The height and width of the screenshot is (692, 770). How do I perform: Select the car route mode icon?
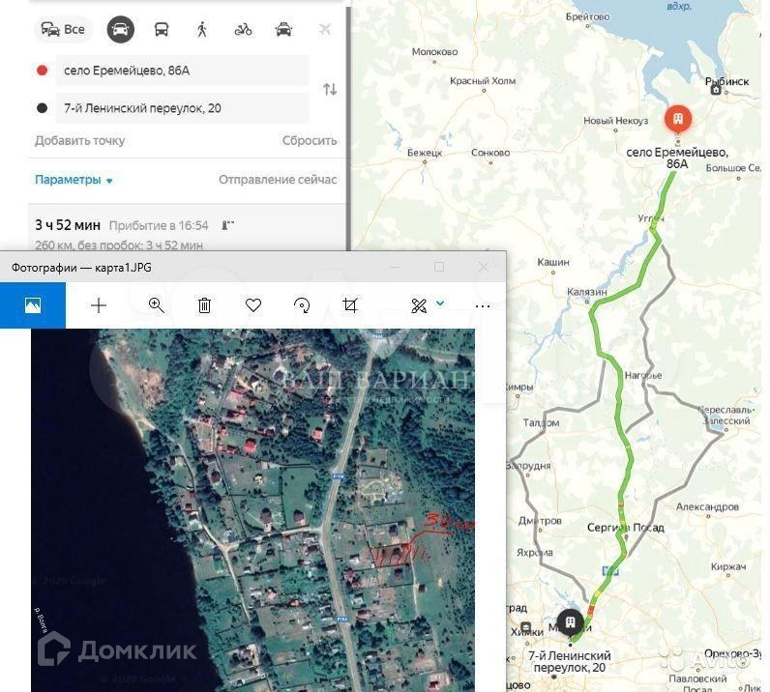pos(121,29)
